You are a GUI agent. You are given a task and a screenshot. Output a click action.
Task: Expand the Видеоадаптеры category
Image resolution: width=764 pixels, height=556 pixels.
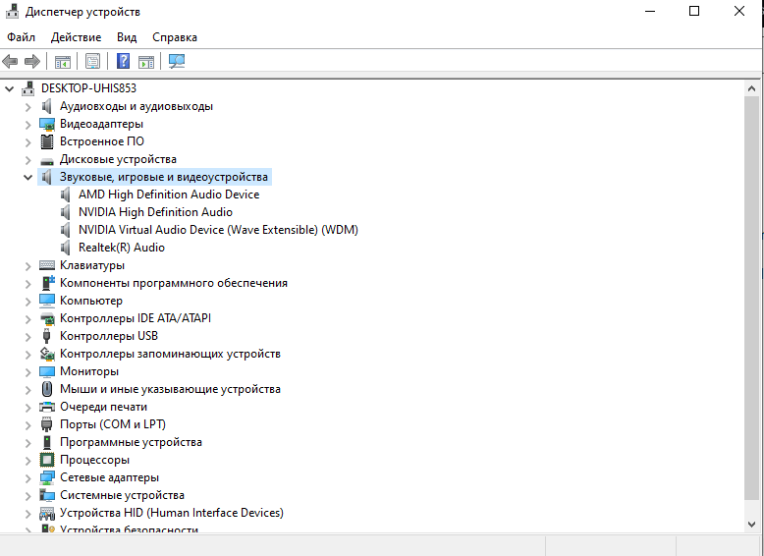(x=27, y=125)
